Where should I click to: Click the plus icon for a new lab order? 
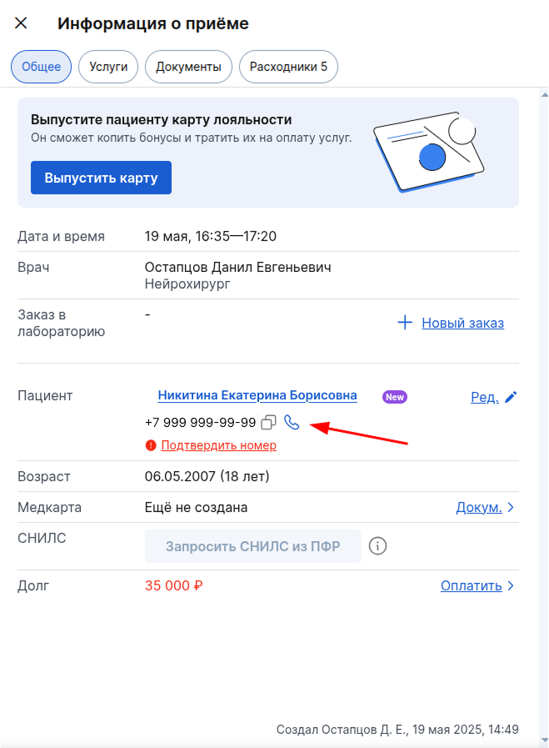coord(405,323)
